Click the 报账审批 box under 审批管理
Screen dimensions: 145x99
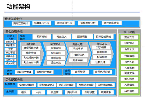pos(56,53)
